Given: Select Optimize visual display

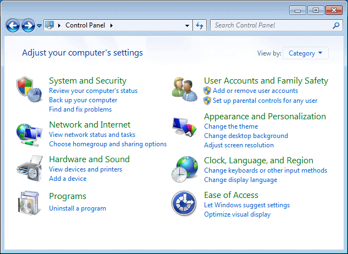Looking at the screenshot, I should pos(237,214).
